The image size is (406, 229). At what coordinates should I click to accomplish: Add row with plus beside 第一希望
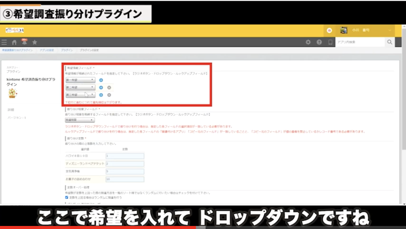pyautogui.click(x=101, y=80)
